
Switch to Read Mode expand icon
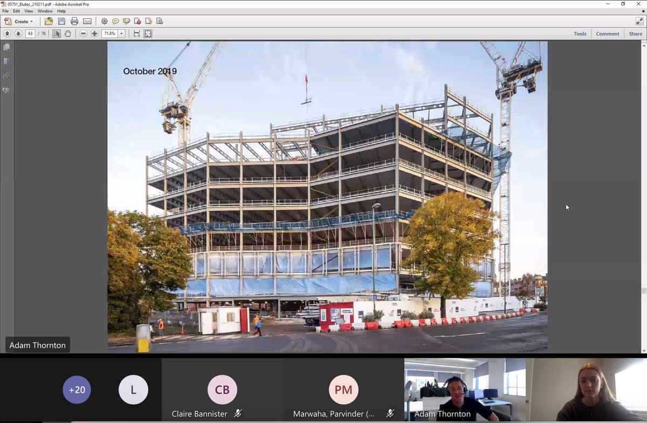639,22
